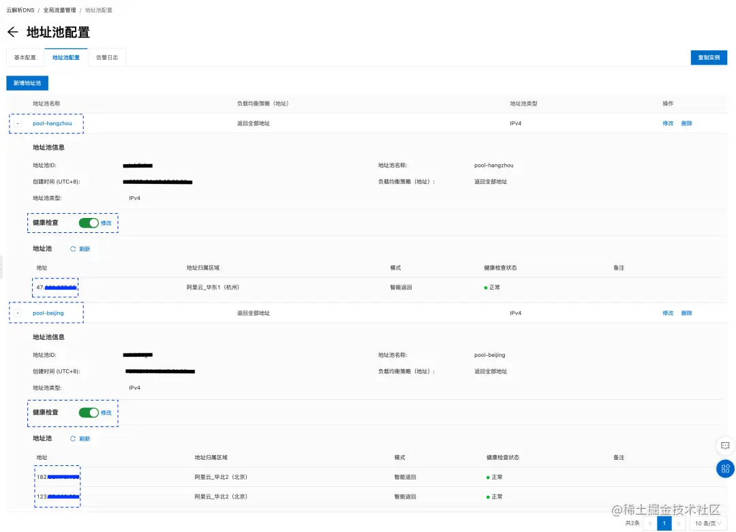This screenshot has height=532, width=736.
Task: Open pool-hangzhou pool name link
Action: coord(52,123)
